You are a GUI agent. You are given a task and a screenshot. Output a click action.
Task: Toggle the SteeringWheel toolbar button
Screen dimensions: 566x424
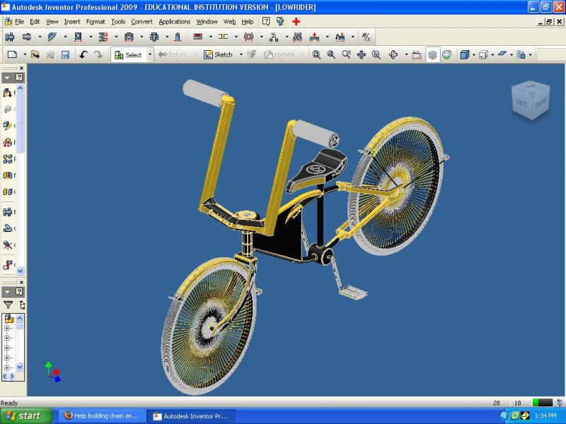[x=447, y=55]
